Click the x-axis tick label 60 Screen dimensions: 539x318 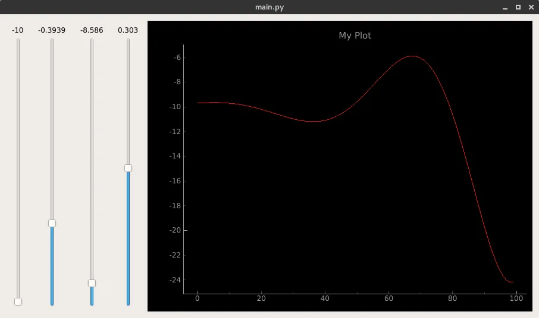click(x=388, y=298)
